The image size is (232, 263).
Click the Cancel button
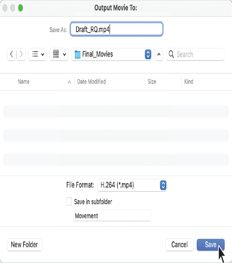pos(180,244)
